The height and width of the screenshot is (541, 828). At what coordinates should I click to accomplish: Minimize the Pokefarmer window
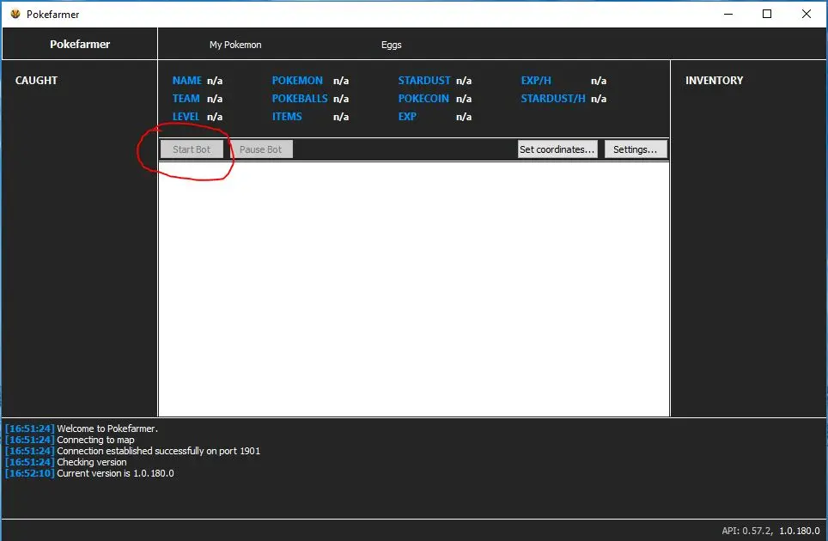coord(728,14)
